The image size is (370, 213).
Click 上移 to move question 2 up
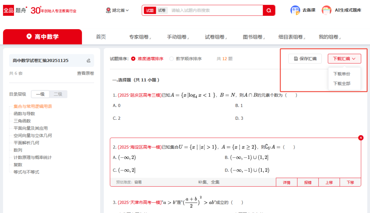pos(329,182)
